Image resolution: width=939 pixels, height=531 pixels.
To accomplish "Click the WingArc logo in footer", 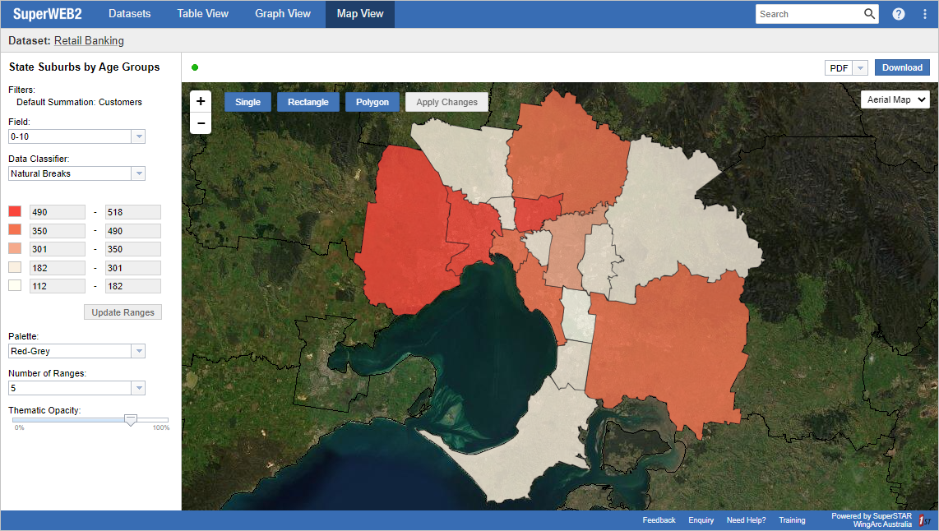I will (924, 520).
